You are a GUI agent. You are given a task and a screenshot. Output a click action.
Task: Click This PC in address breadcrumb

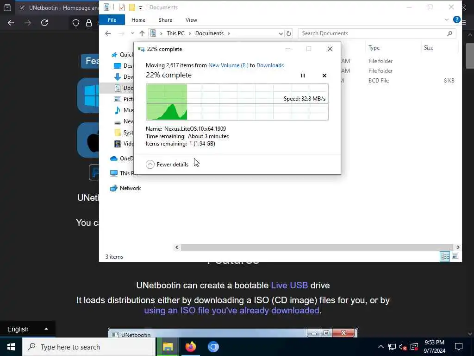(175, 33)
